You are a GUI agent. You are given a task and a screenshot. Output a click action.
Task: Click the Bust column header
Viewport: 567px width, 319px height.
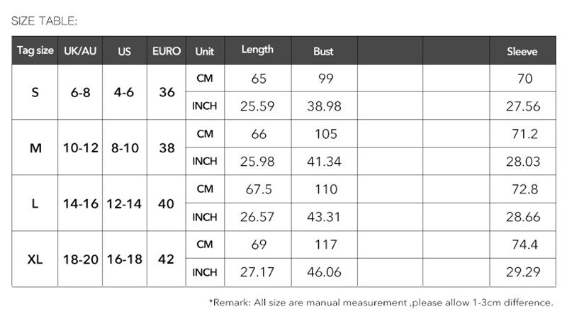[x=323, y=51]
